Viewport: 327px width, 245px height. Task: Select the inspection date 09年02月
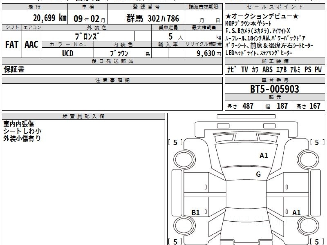89,19
